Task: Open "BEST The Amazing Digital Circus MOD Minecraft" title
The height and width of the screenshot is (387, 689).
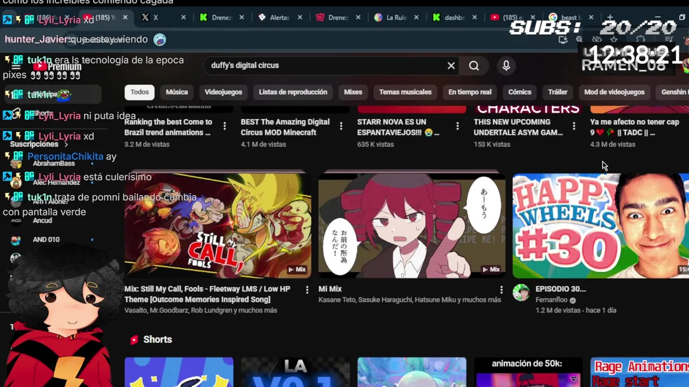Action: 285,127
